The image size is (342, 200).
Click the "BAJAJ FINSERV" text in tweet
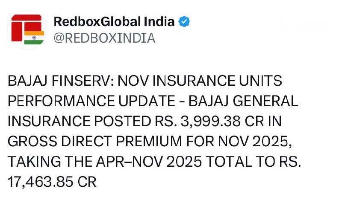point(59,81)
